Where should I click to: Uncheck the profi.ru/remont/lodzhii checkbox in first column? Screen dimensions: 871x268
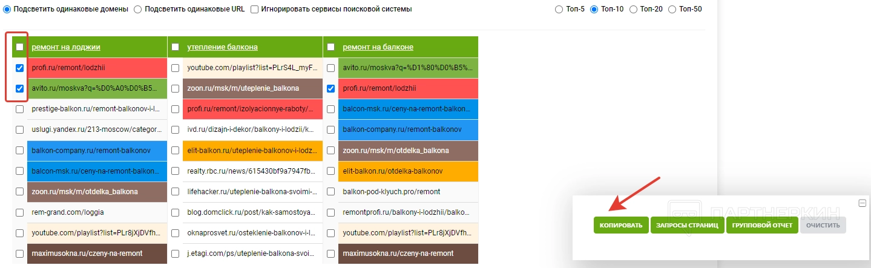click(x=20, y=68)
